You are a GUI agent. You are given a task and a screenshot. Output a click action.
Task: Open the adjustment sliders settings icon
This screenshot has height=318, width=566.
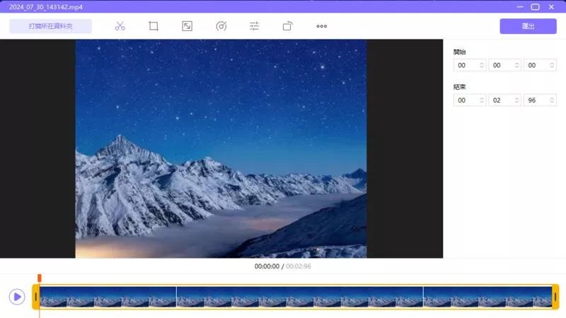(255, 26)
